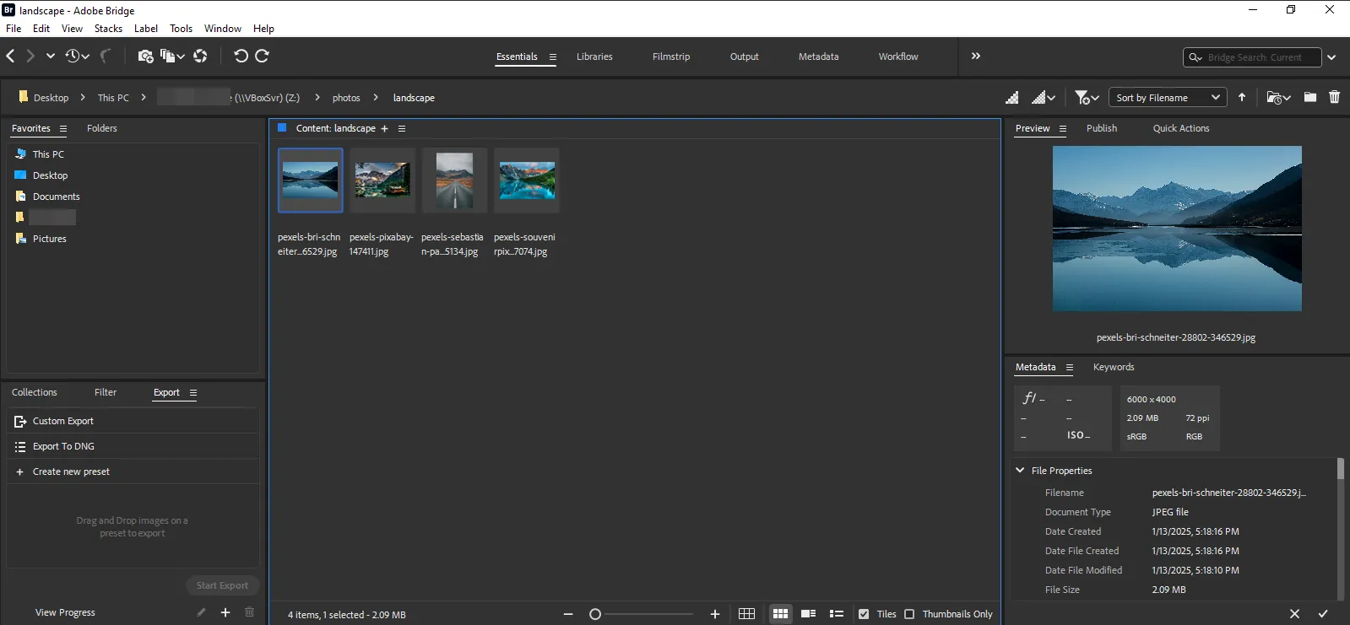Open Filter items by rating dropdown
Screen dimensions: 1350x625
(1087, 98)
